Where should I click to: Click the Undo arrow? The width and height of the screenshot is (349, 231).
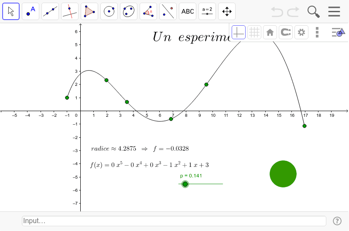click(277, 12)
